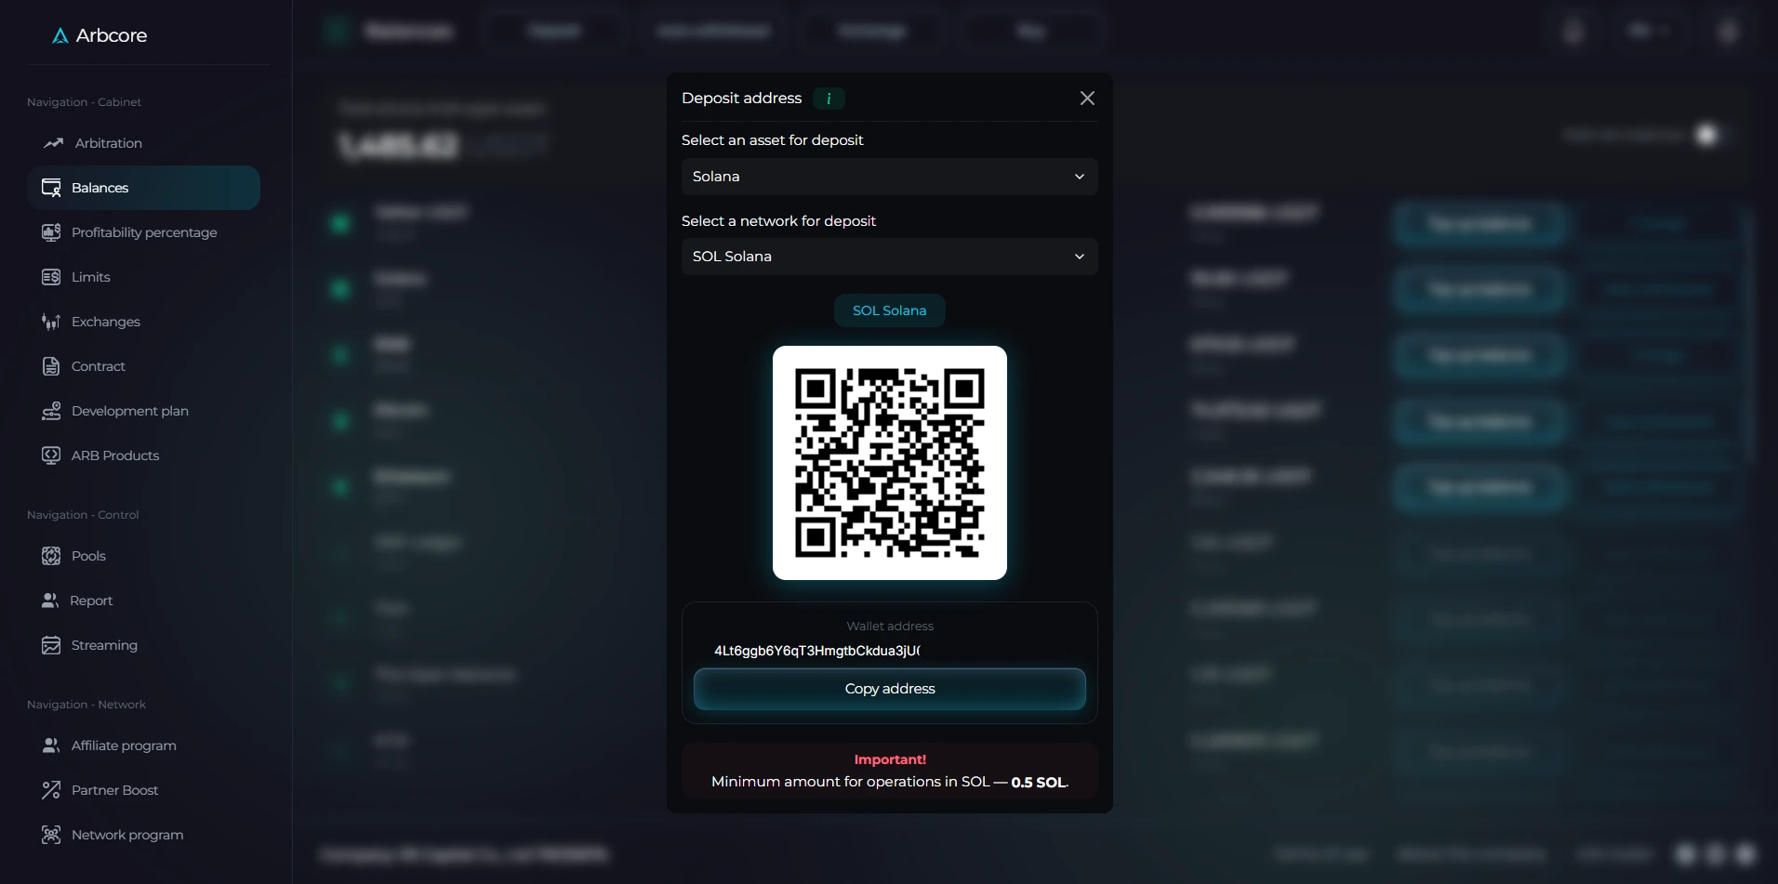The height and width of the screenshot is (884, 1778).
Task: Click the Arbcore logo icon
Action: coord(60,35)
